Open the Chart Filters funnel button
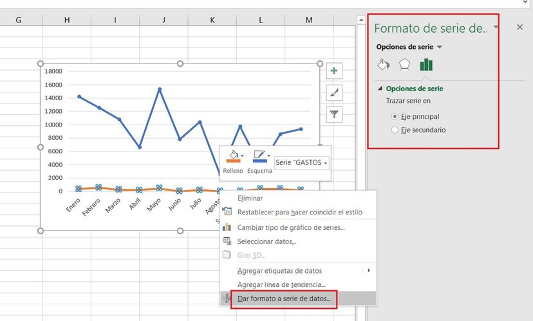The height and width of the screenshot is (321, 533). coord(334,114)
